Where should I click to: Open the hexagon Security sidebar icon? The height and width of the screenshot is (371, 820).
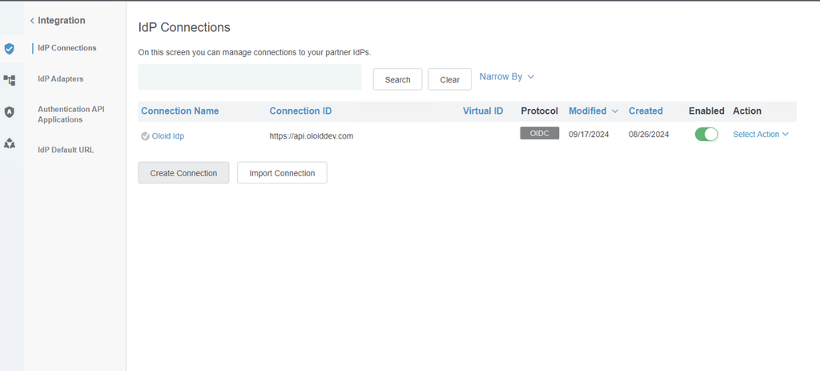(x=9, y=111)
